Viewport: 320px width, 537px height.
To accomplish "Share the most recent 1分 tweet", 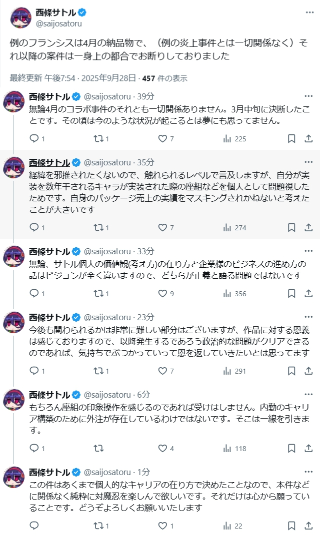I will pyautogui.click(x=308, y=525).
